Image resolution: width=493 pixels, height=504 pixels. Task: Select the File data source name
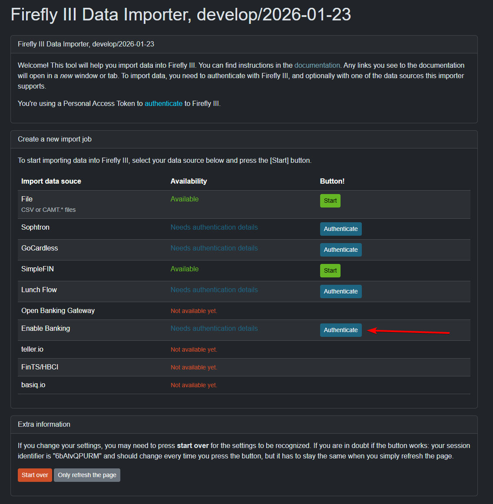tap(27, 199)
